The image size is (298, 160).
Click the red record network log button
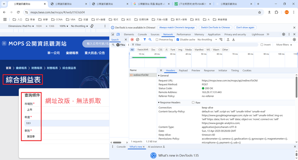132,40
